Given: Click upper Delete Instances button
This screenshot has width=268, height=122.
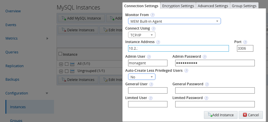Looking at the screenshot, I should click(x=78, y=30).
